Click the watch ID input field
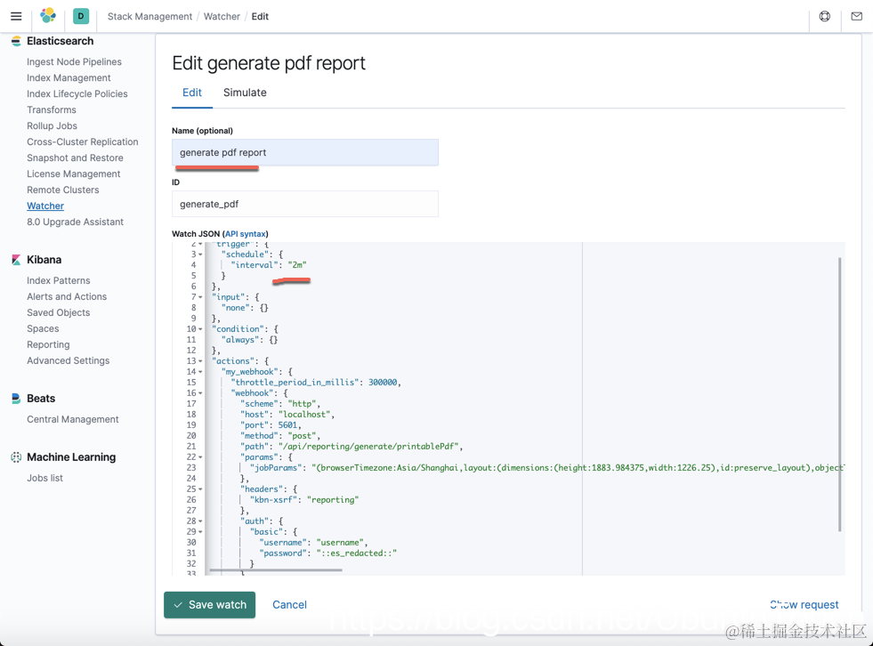The height and width of the screenshot is (646, 873). point(305,204)
